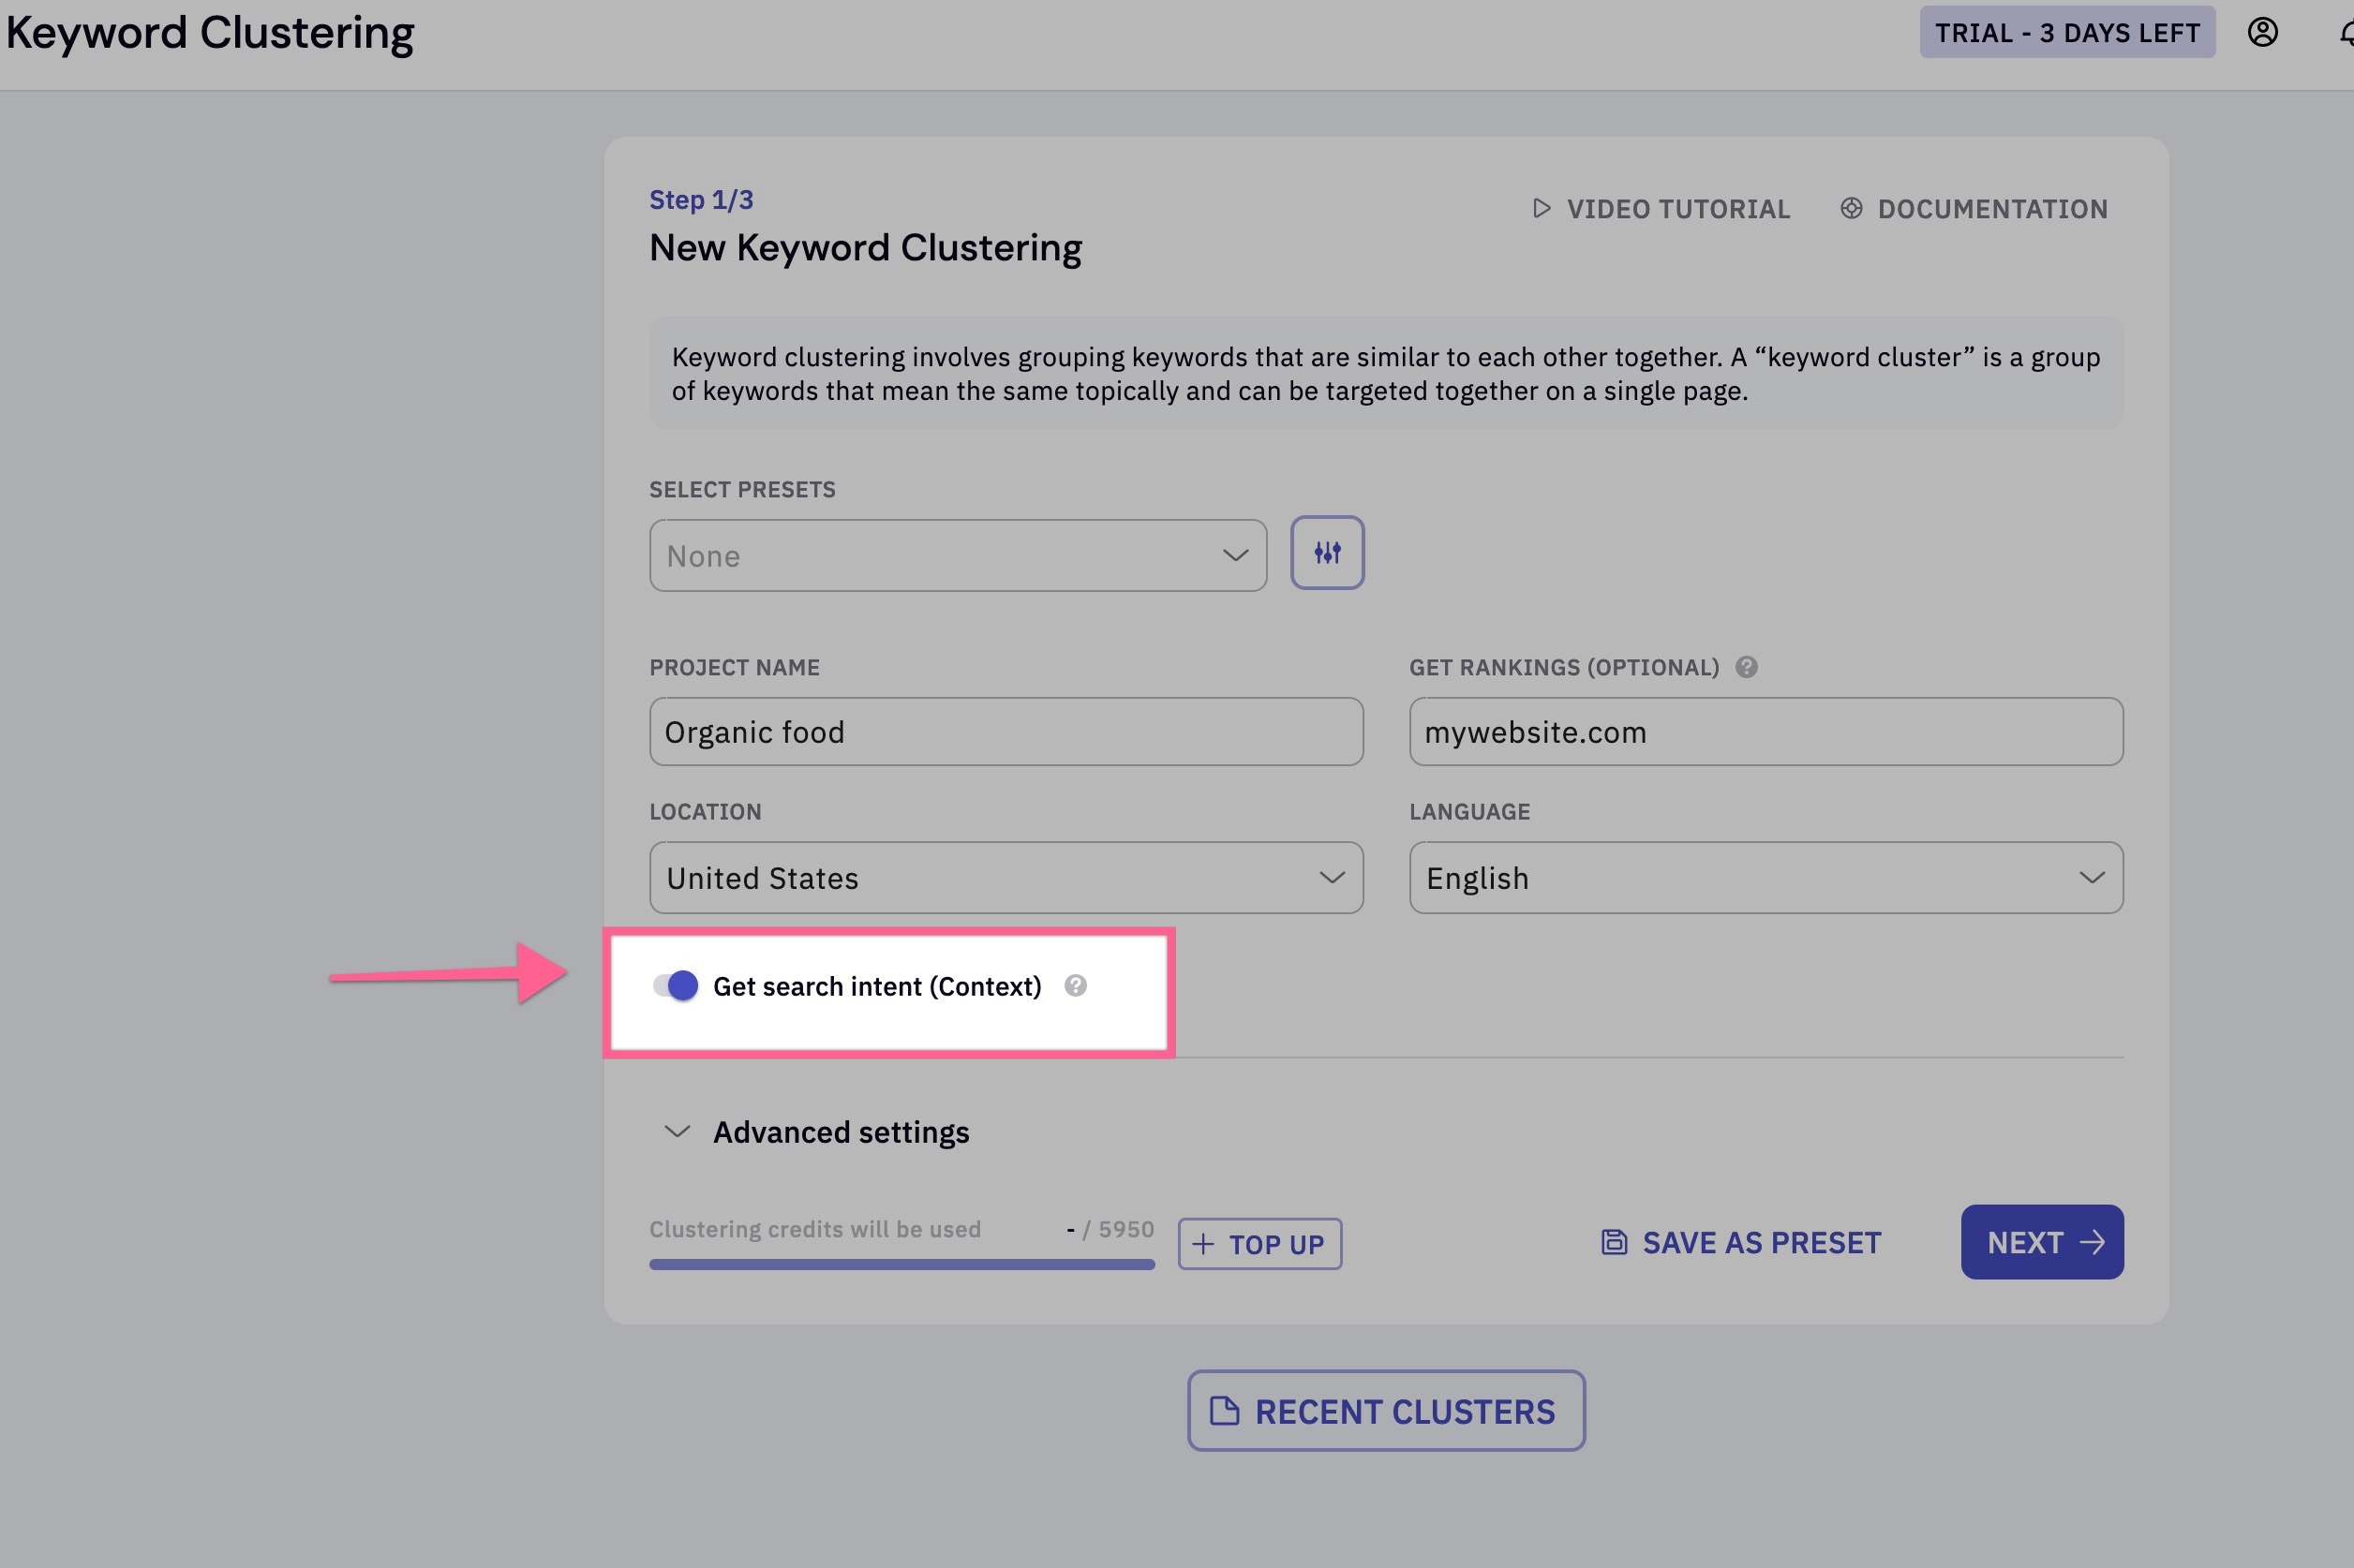This screenshot has width=2354, height=1568.
Task: Open the user account icon
Action: point(2262,32)
